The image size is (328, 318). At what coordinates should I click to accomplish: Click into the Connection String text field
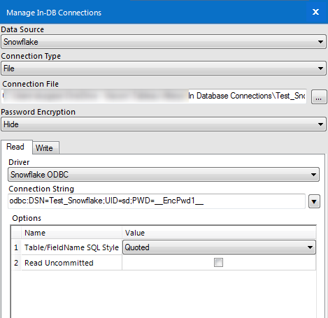(x=157, y=201)
